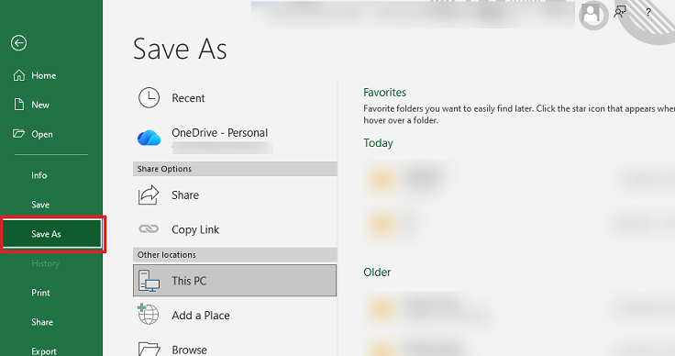Click the OneDrive cloud icon
The image size is (675, 356).
point(149,138)
